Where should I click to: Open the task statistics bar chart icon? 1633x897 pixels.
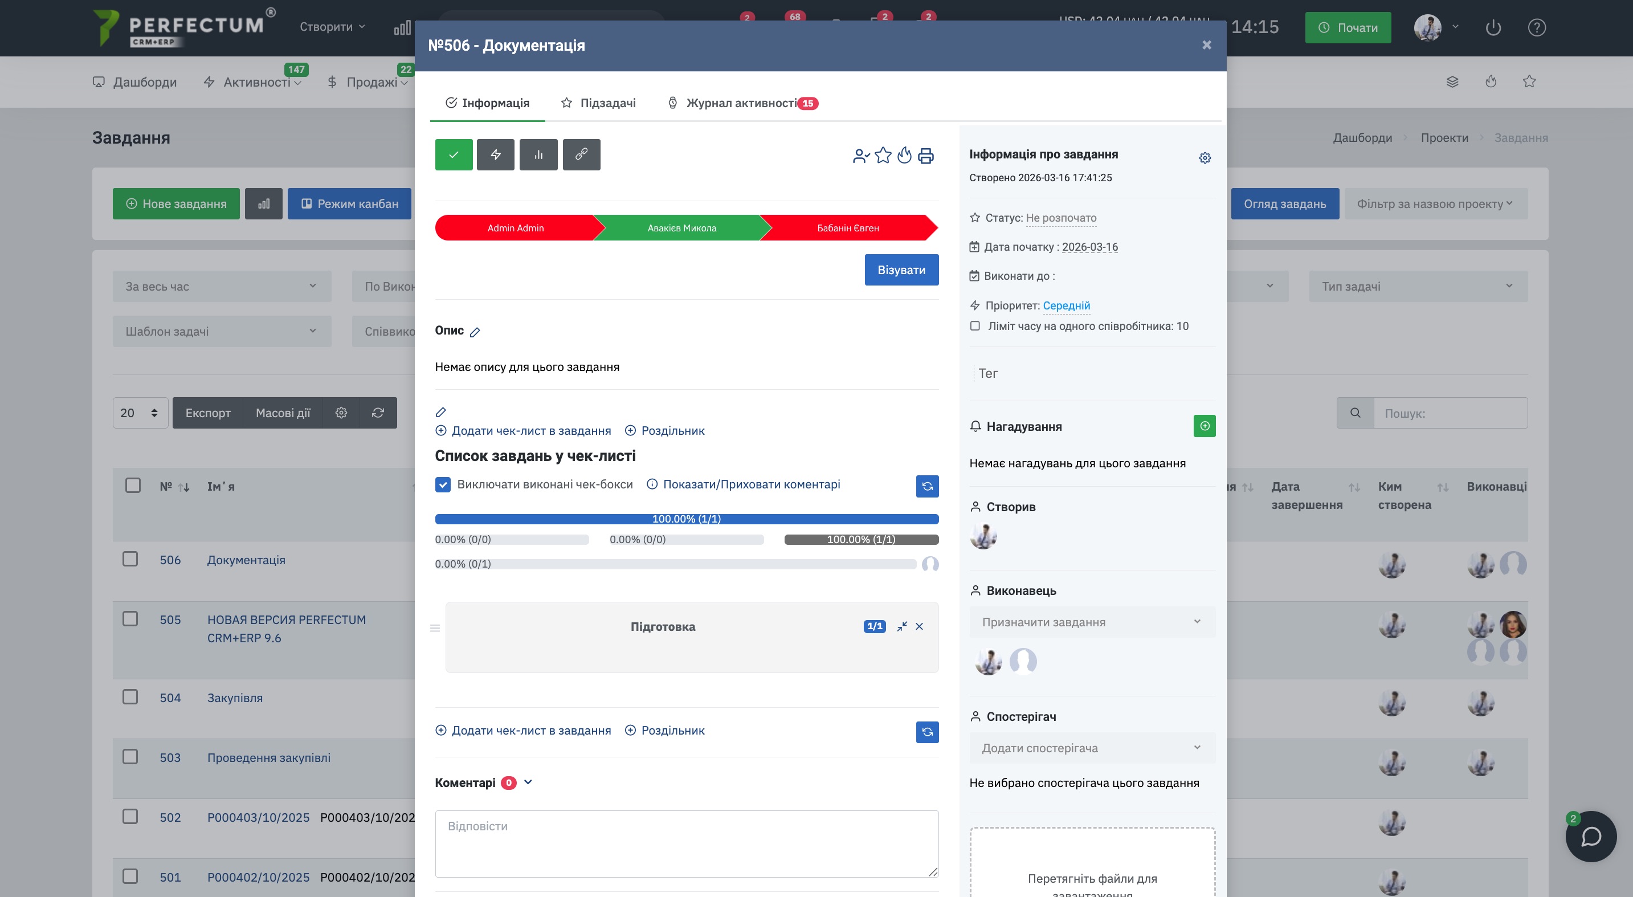(x=538, y=154)
